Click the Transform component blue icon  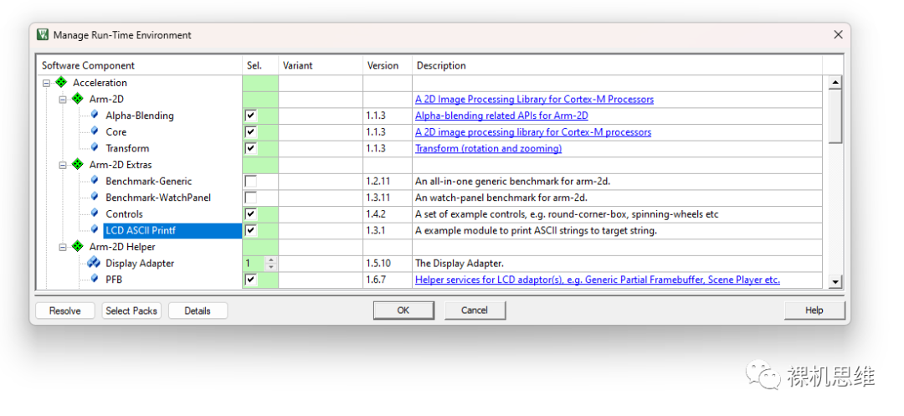point(94,148)
